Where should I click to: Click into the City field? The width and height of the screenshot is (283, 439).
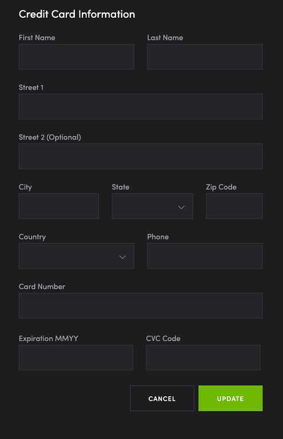[x=59, y=206]
